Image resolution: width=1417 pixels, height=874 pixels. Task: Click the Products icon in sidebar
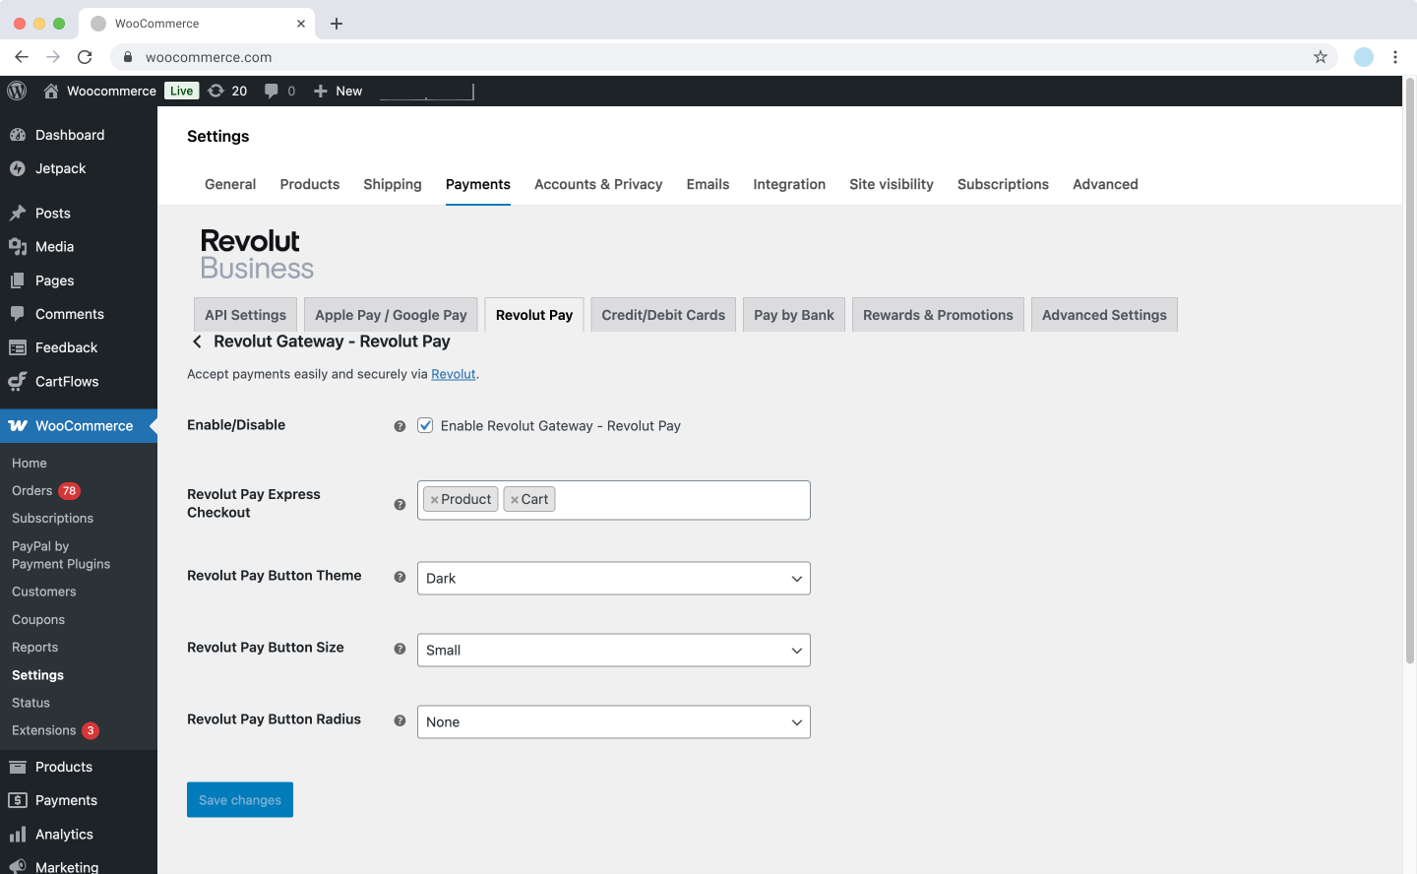pyautogui.click(x=18, y=767)
